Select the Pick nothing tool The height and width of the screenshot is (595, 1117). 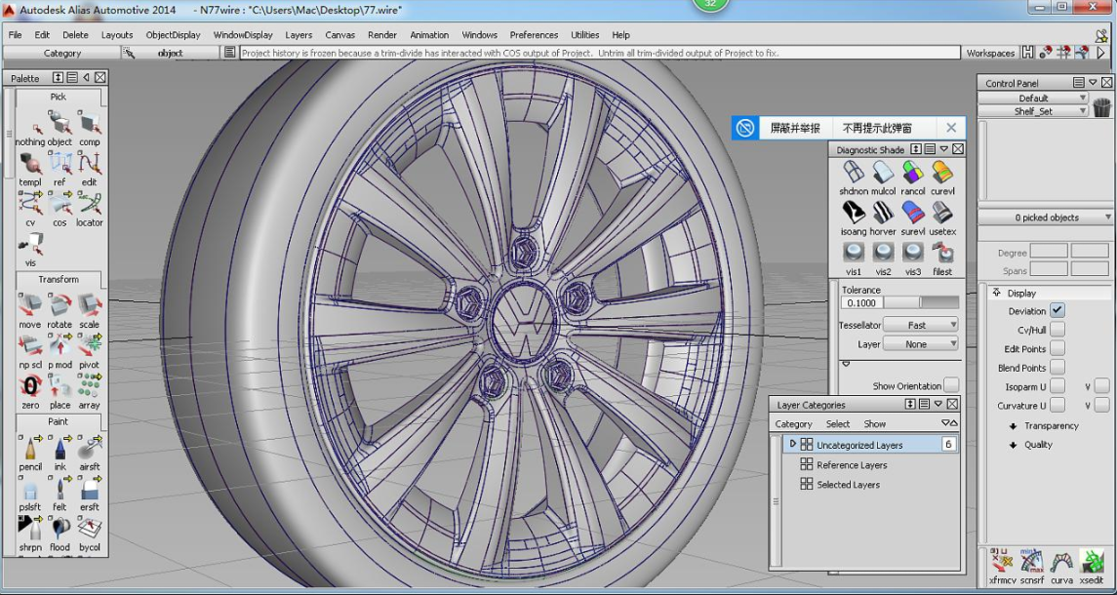pos(30,128)
